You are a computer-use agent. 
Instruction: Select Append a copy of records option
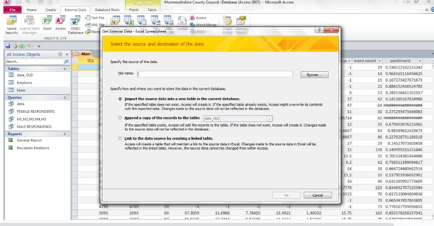(x=120, y=118)
